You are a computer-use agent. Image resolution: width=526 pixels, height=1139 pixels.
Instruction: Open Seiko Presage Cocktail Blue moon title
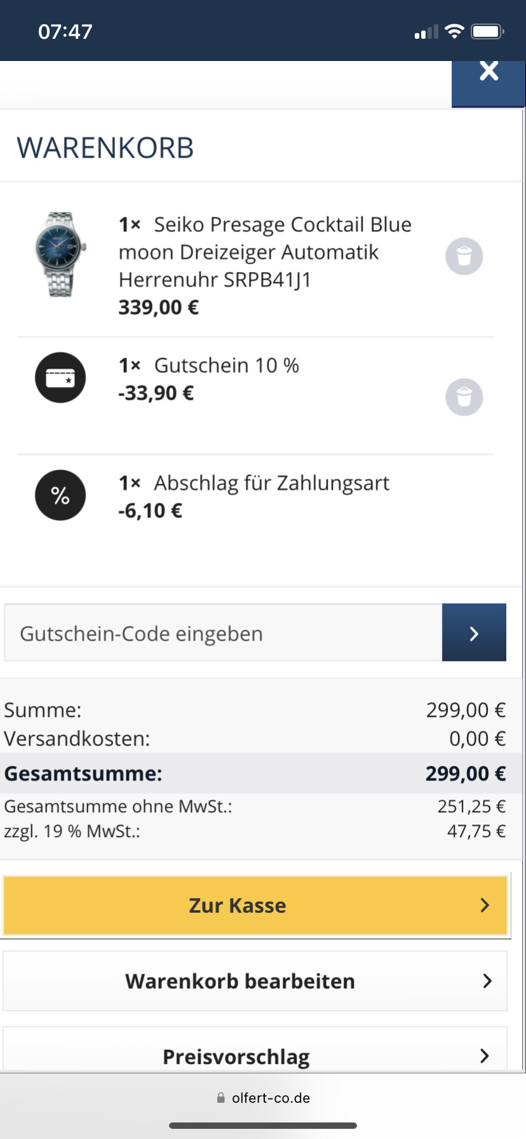[x=265, y=252]
